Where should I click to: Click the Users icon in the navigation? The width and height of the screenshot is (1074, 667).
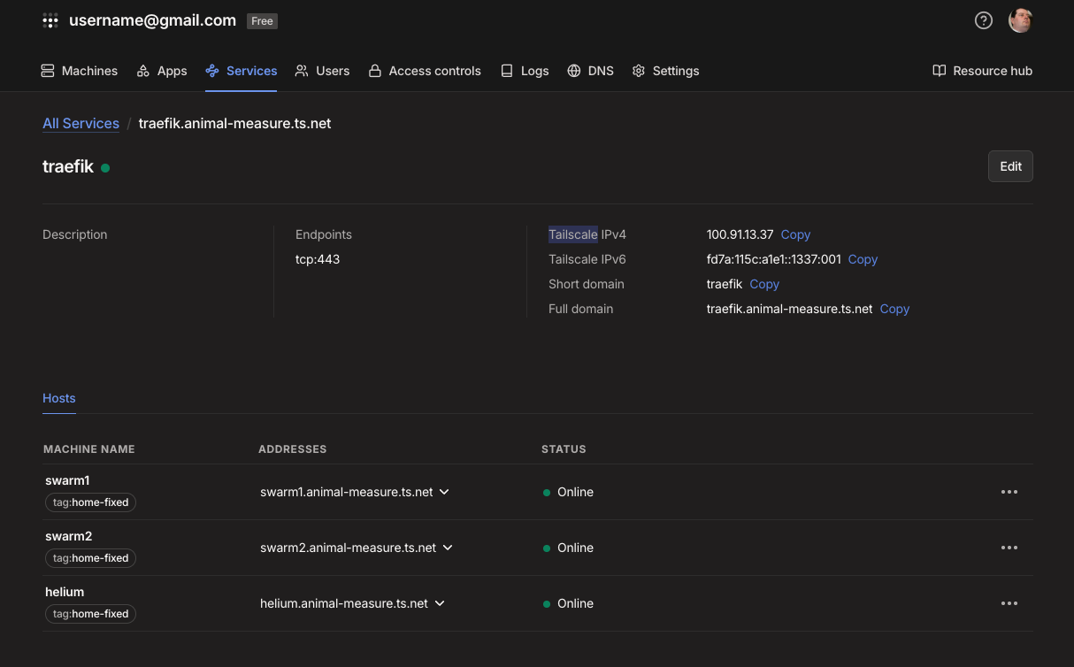coord(302,71)
